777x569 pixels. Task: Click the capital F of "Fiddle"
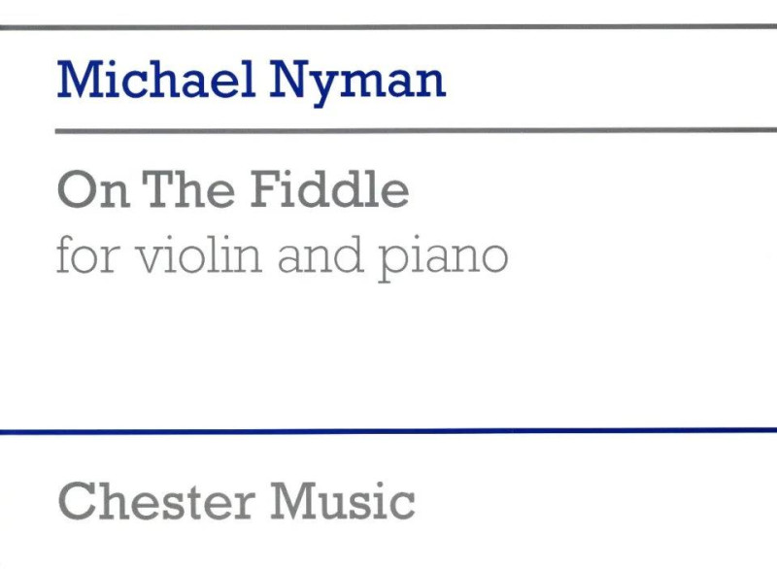[x=266, y=189]
